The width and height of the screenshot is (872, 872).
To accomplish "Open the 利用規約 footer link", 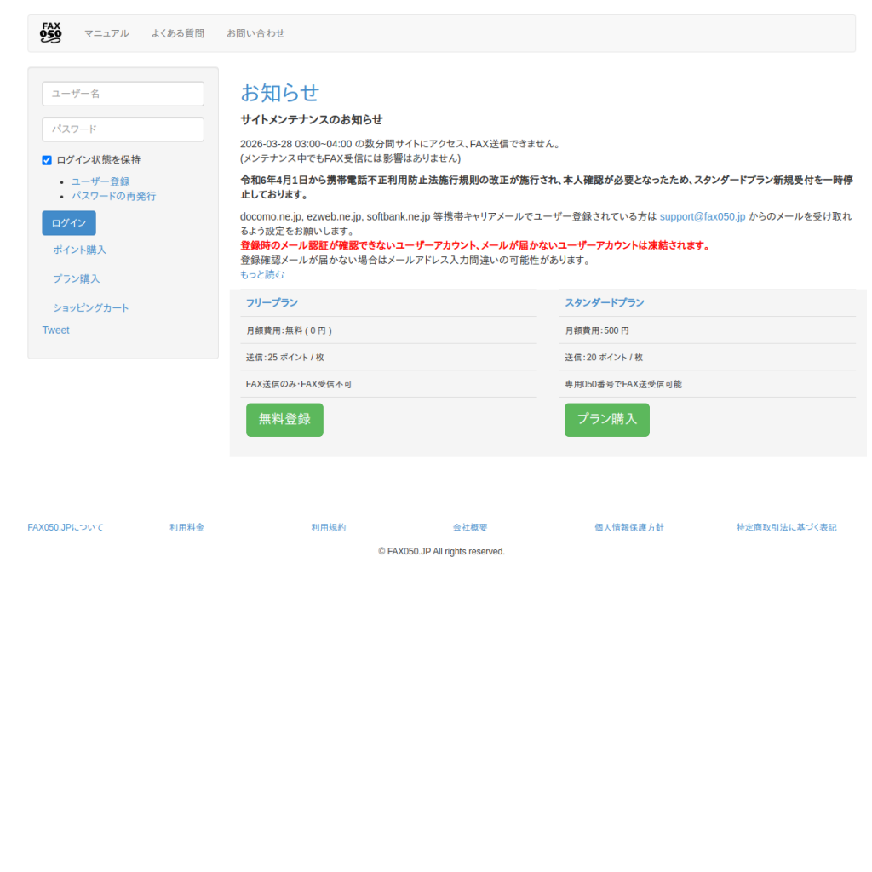I will point(328,527).
